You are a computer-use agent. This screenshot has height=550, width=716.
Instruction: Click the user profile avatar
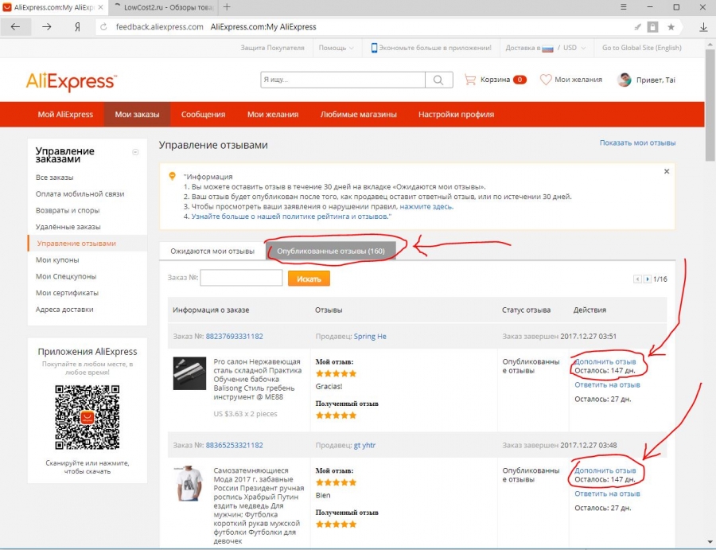coord(625,80)
